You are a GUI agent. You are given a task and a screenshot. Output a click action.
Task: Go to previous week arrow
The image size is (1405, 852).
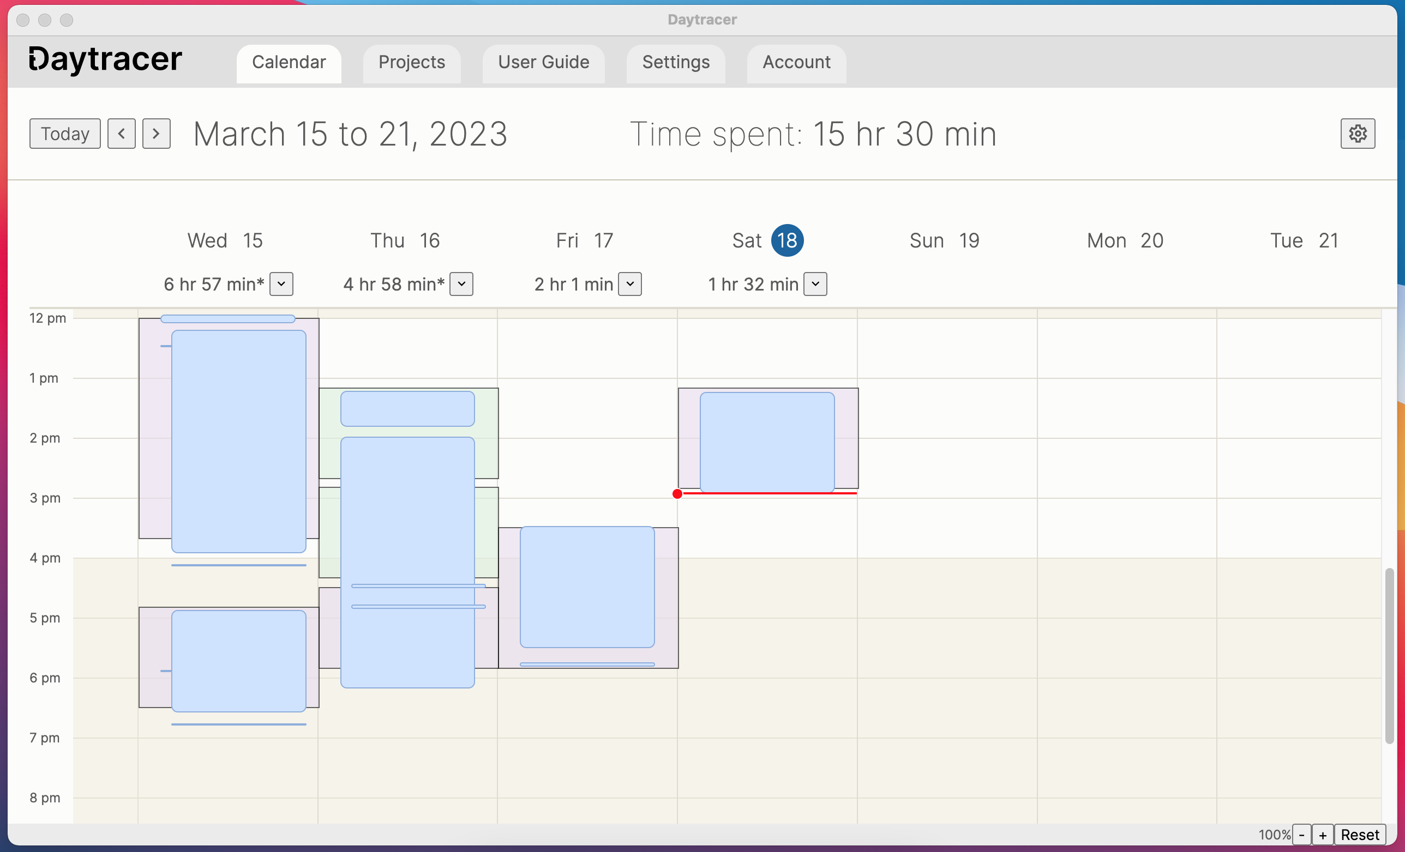pyautogui.click(x=122, y=134)
